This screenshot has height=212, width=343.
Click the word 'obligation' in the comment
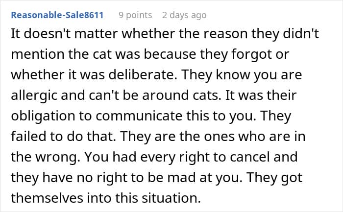click(x=43, y=116)
